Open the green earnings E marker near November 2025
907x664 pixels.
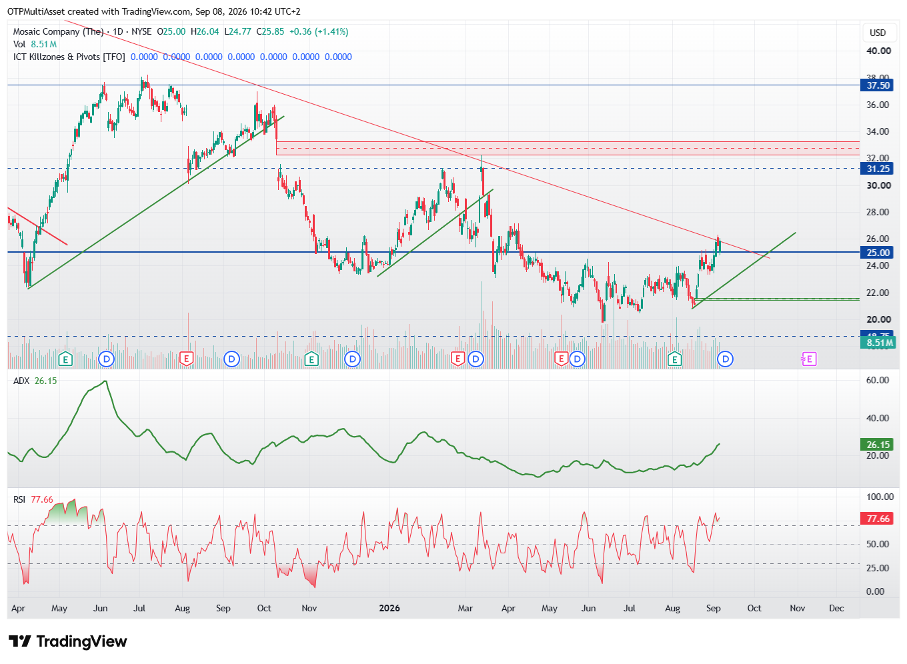click(311, 359)
